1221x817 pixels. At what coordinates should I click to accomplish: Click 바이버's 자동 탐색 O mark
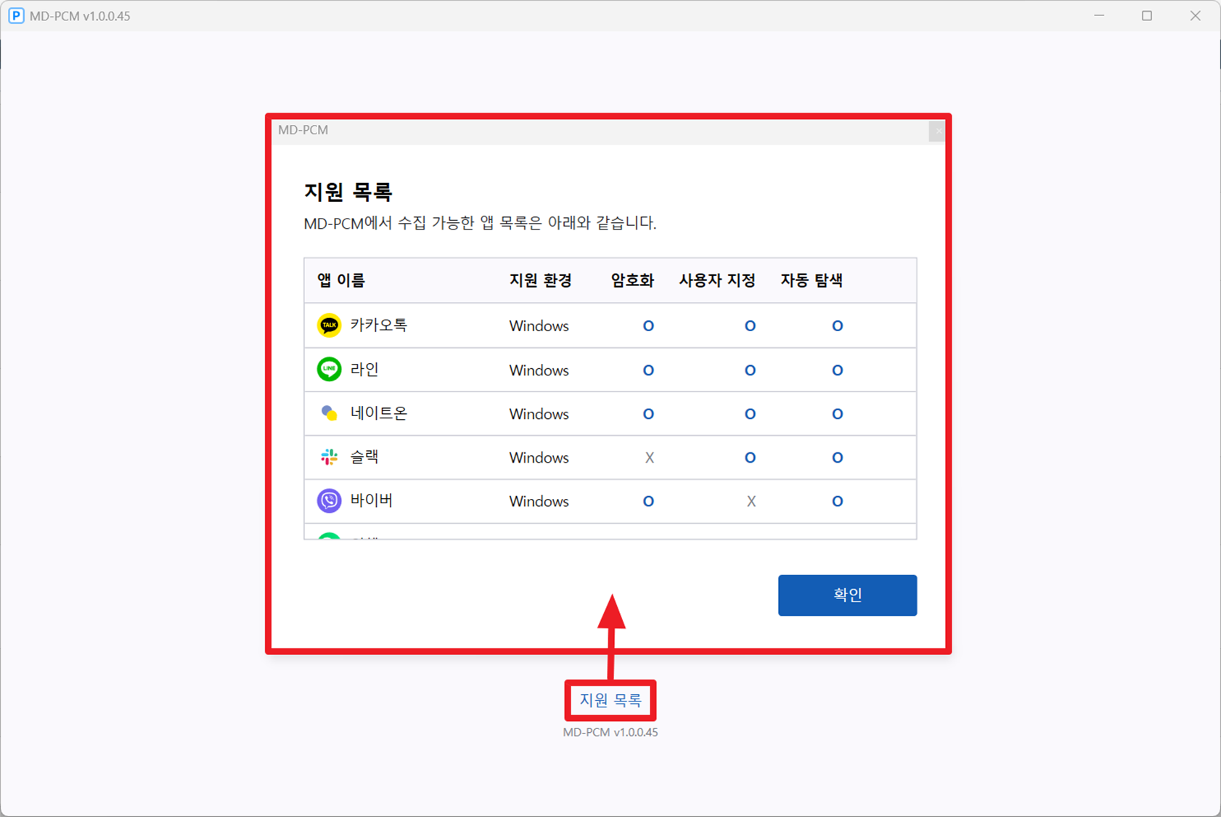pos(837,501)
